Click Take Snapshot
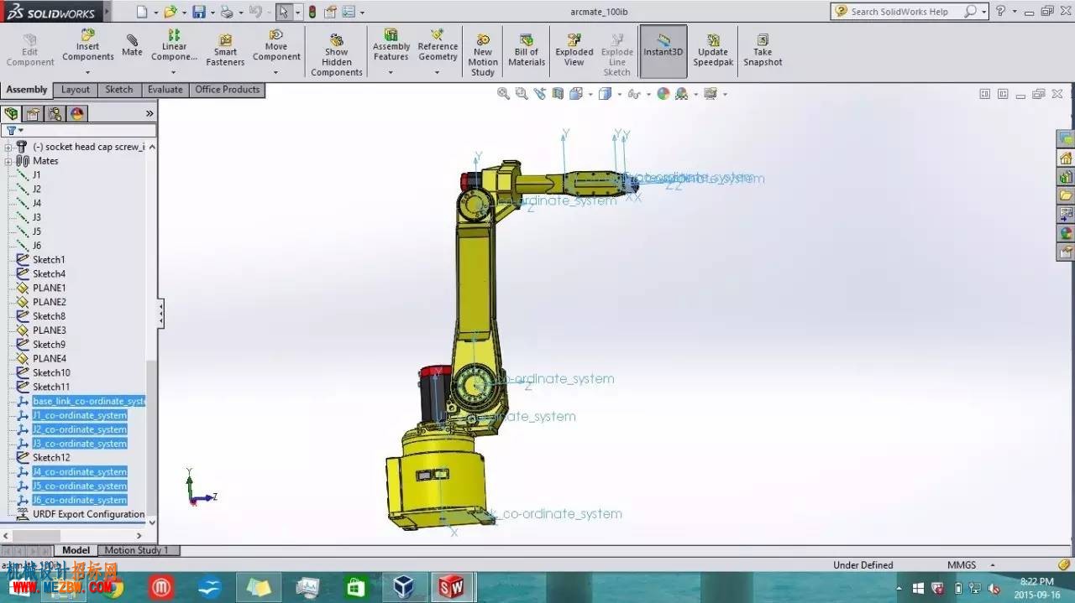Screen dimensions: 1075x603 (x=763, y=50)
